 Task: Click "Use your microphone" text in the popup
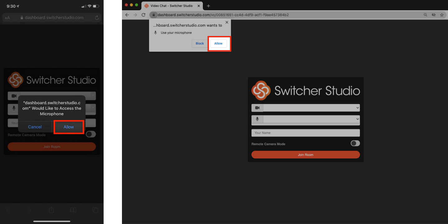(176, 33)
